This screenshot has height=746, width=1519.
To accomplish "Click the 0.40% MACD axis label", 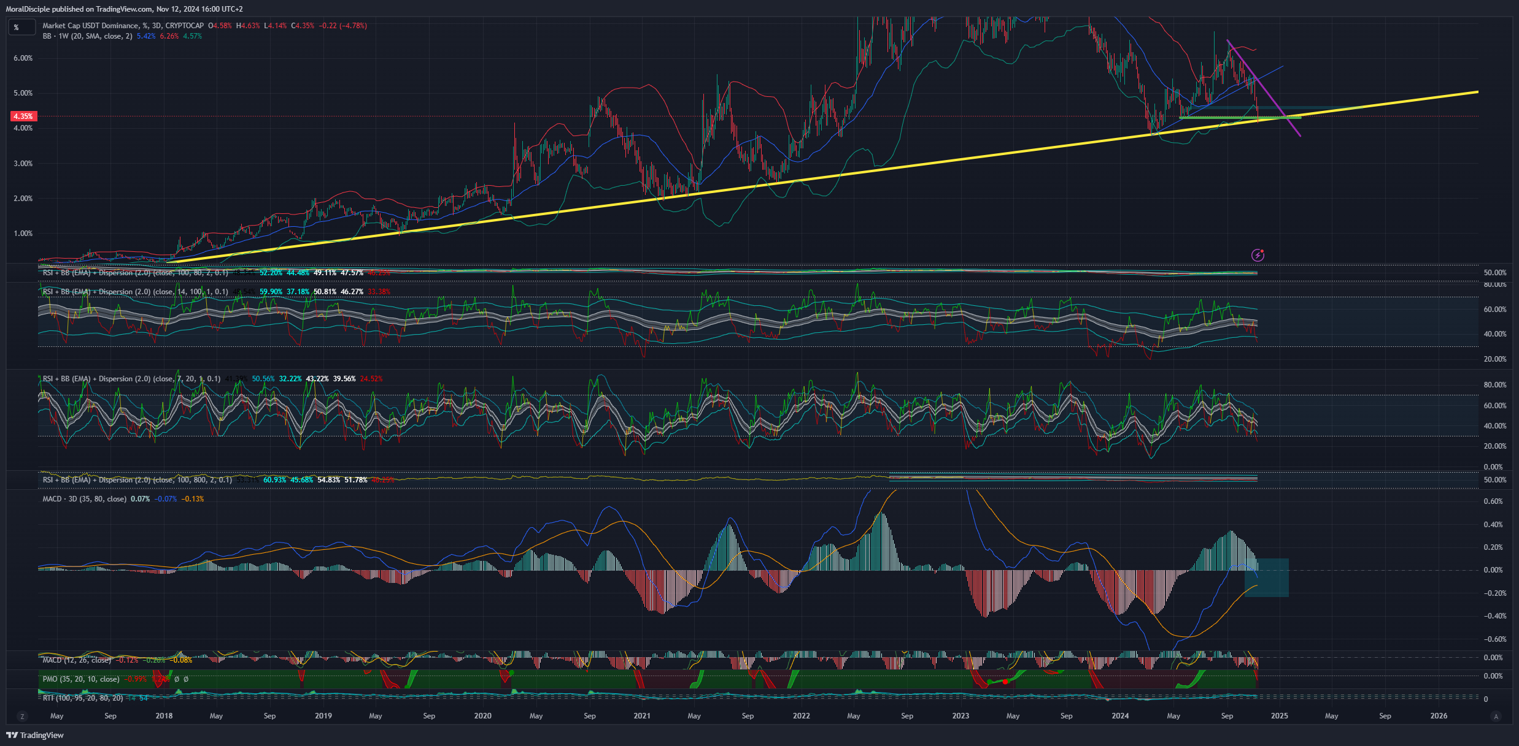I will 1493,525.
